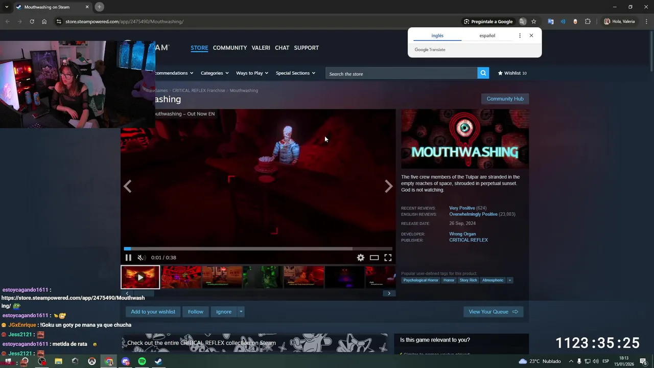Open the Community Hub
The width and height of the screenshot is (654, 368).
pyautogui.click(x=505, y=99)
